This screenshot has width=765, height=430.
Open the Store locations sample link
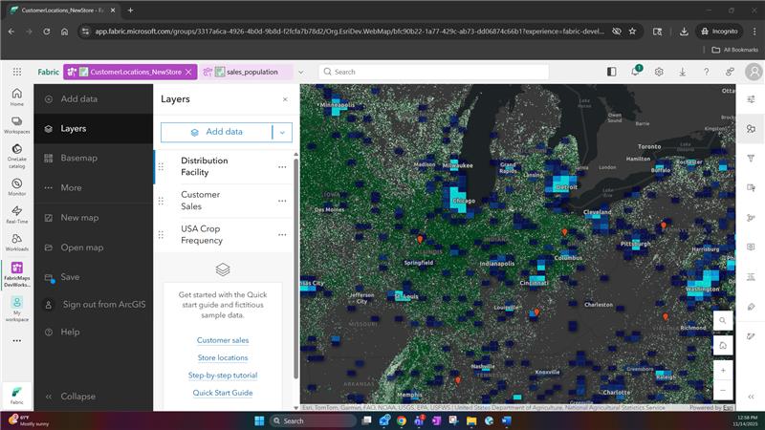pyautogui.click(x=223, y=357)
